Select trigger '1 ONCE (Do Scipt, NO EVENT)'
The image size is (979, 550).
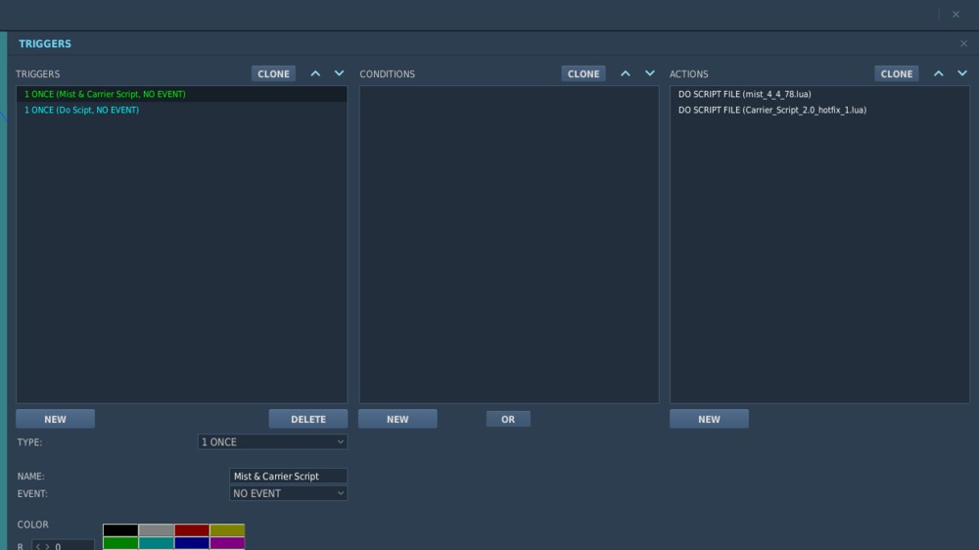pos(181,110)
